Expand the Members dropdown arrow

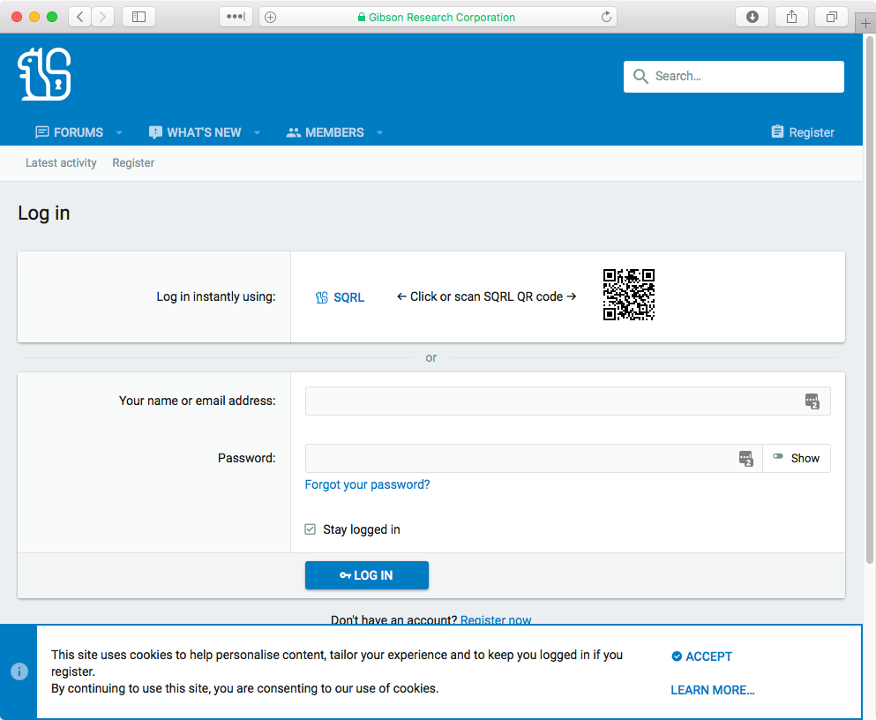380,132
